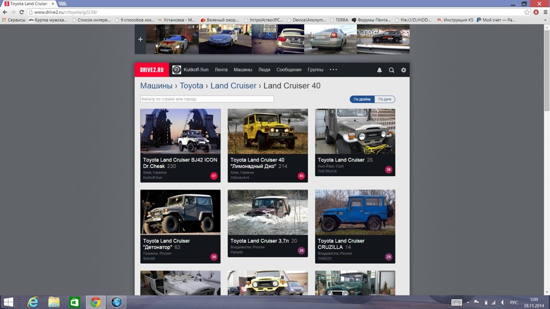Open the notifications bell icon

tap(379, 70)
